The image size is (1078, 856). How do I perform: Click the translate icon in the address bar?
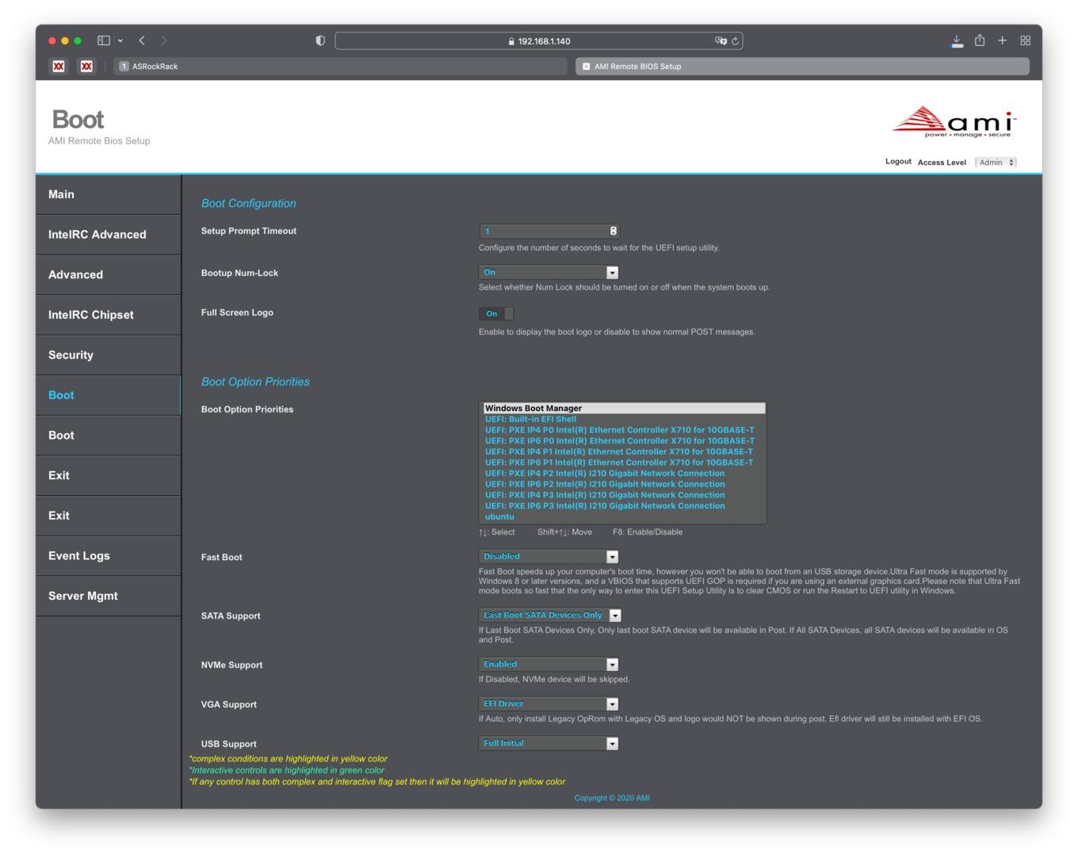[x=721, y=40]
